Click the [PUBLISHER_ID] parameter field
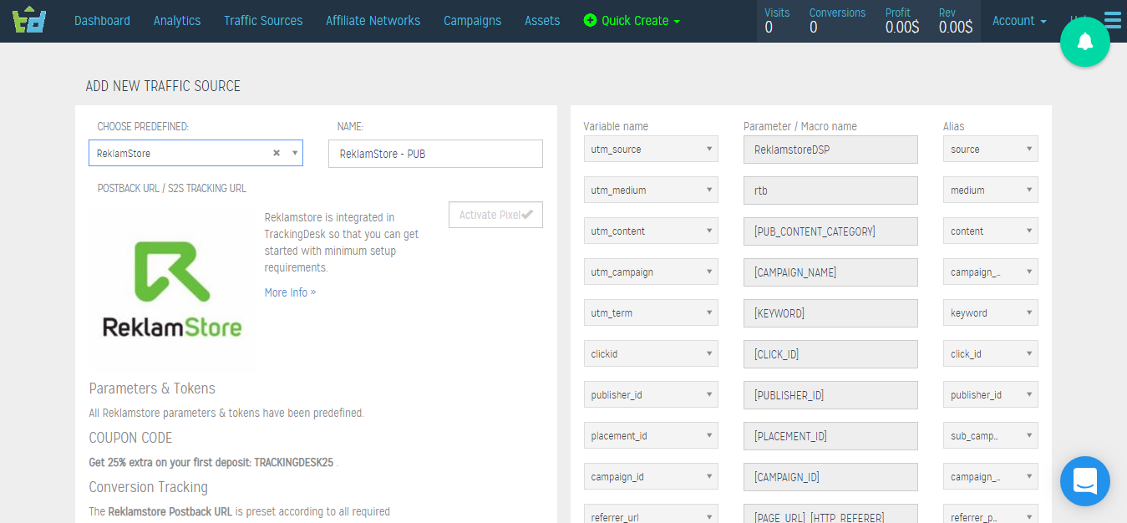Viewport: 1127px width, 523px height. [x=830, y=395]
